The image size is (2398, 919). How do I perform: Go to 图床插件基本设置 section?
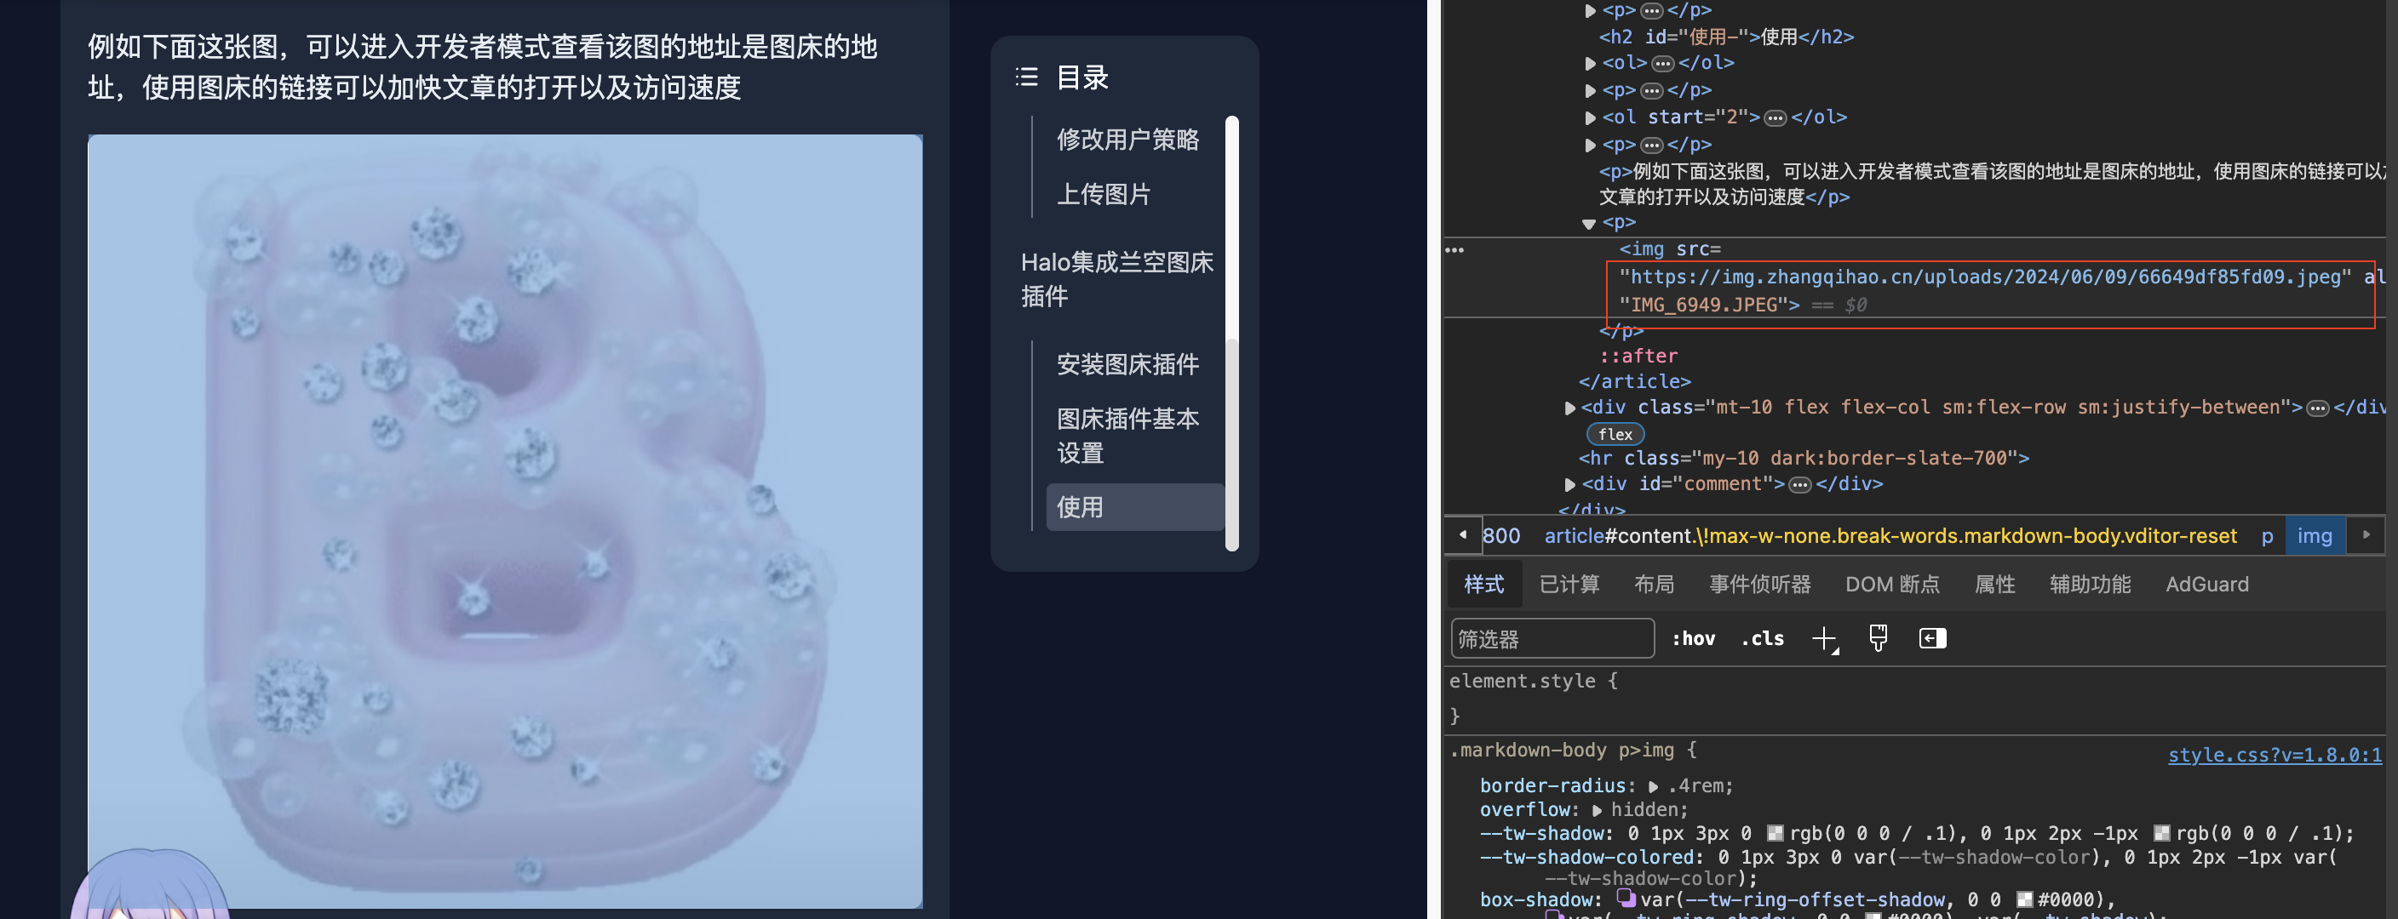[x=1127, y=436]
